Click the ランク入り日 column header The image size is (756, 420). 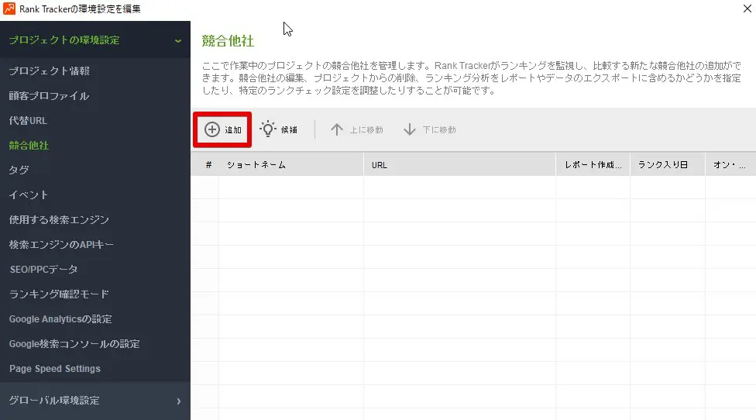663,165
